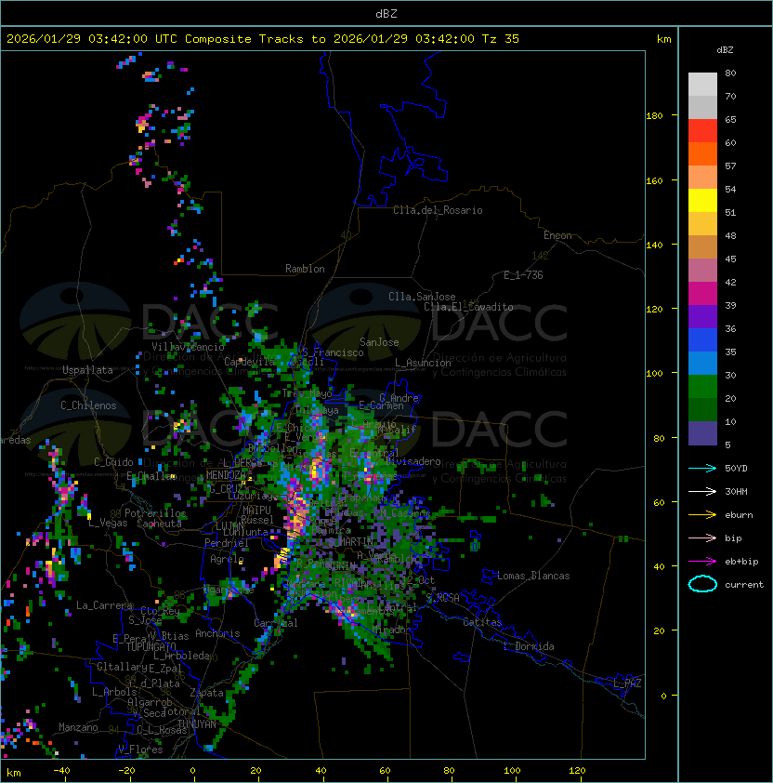773x783 pixels.
Task: Click the Clla.El_Cavadito map label
Action: 468,307
